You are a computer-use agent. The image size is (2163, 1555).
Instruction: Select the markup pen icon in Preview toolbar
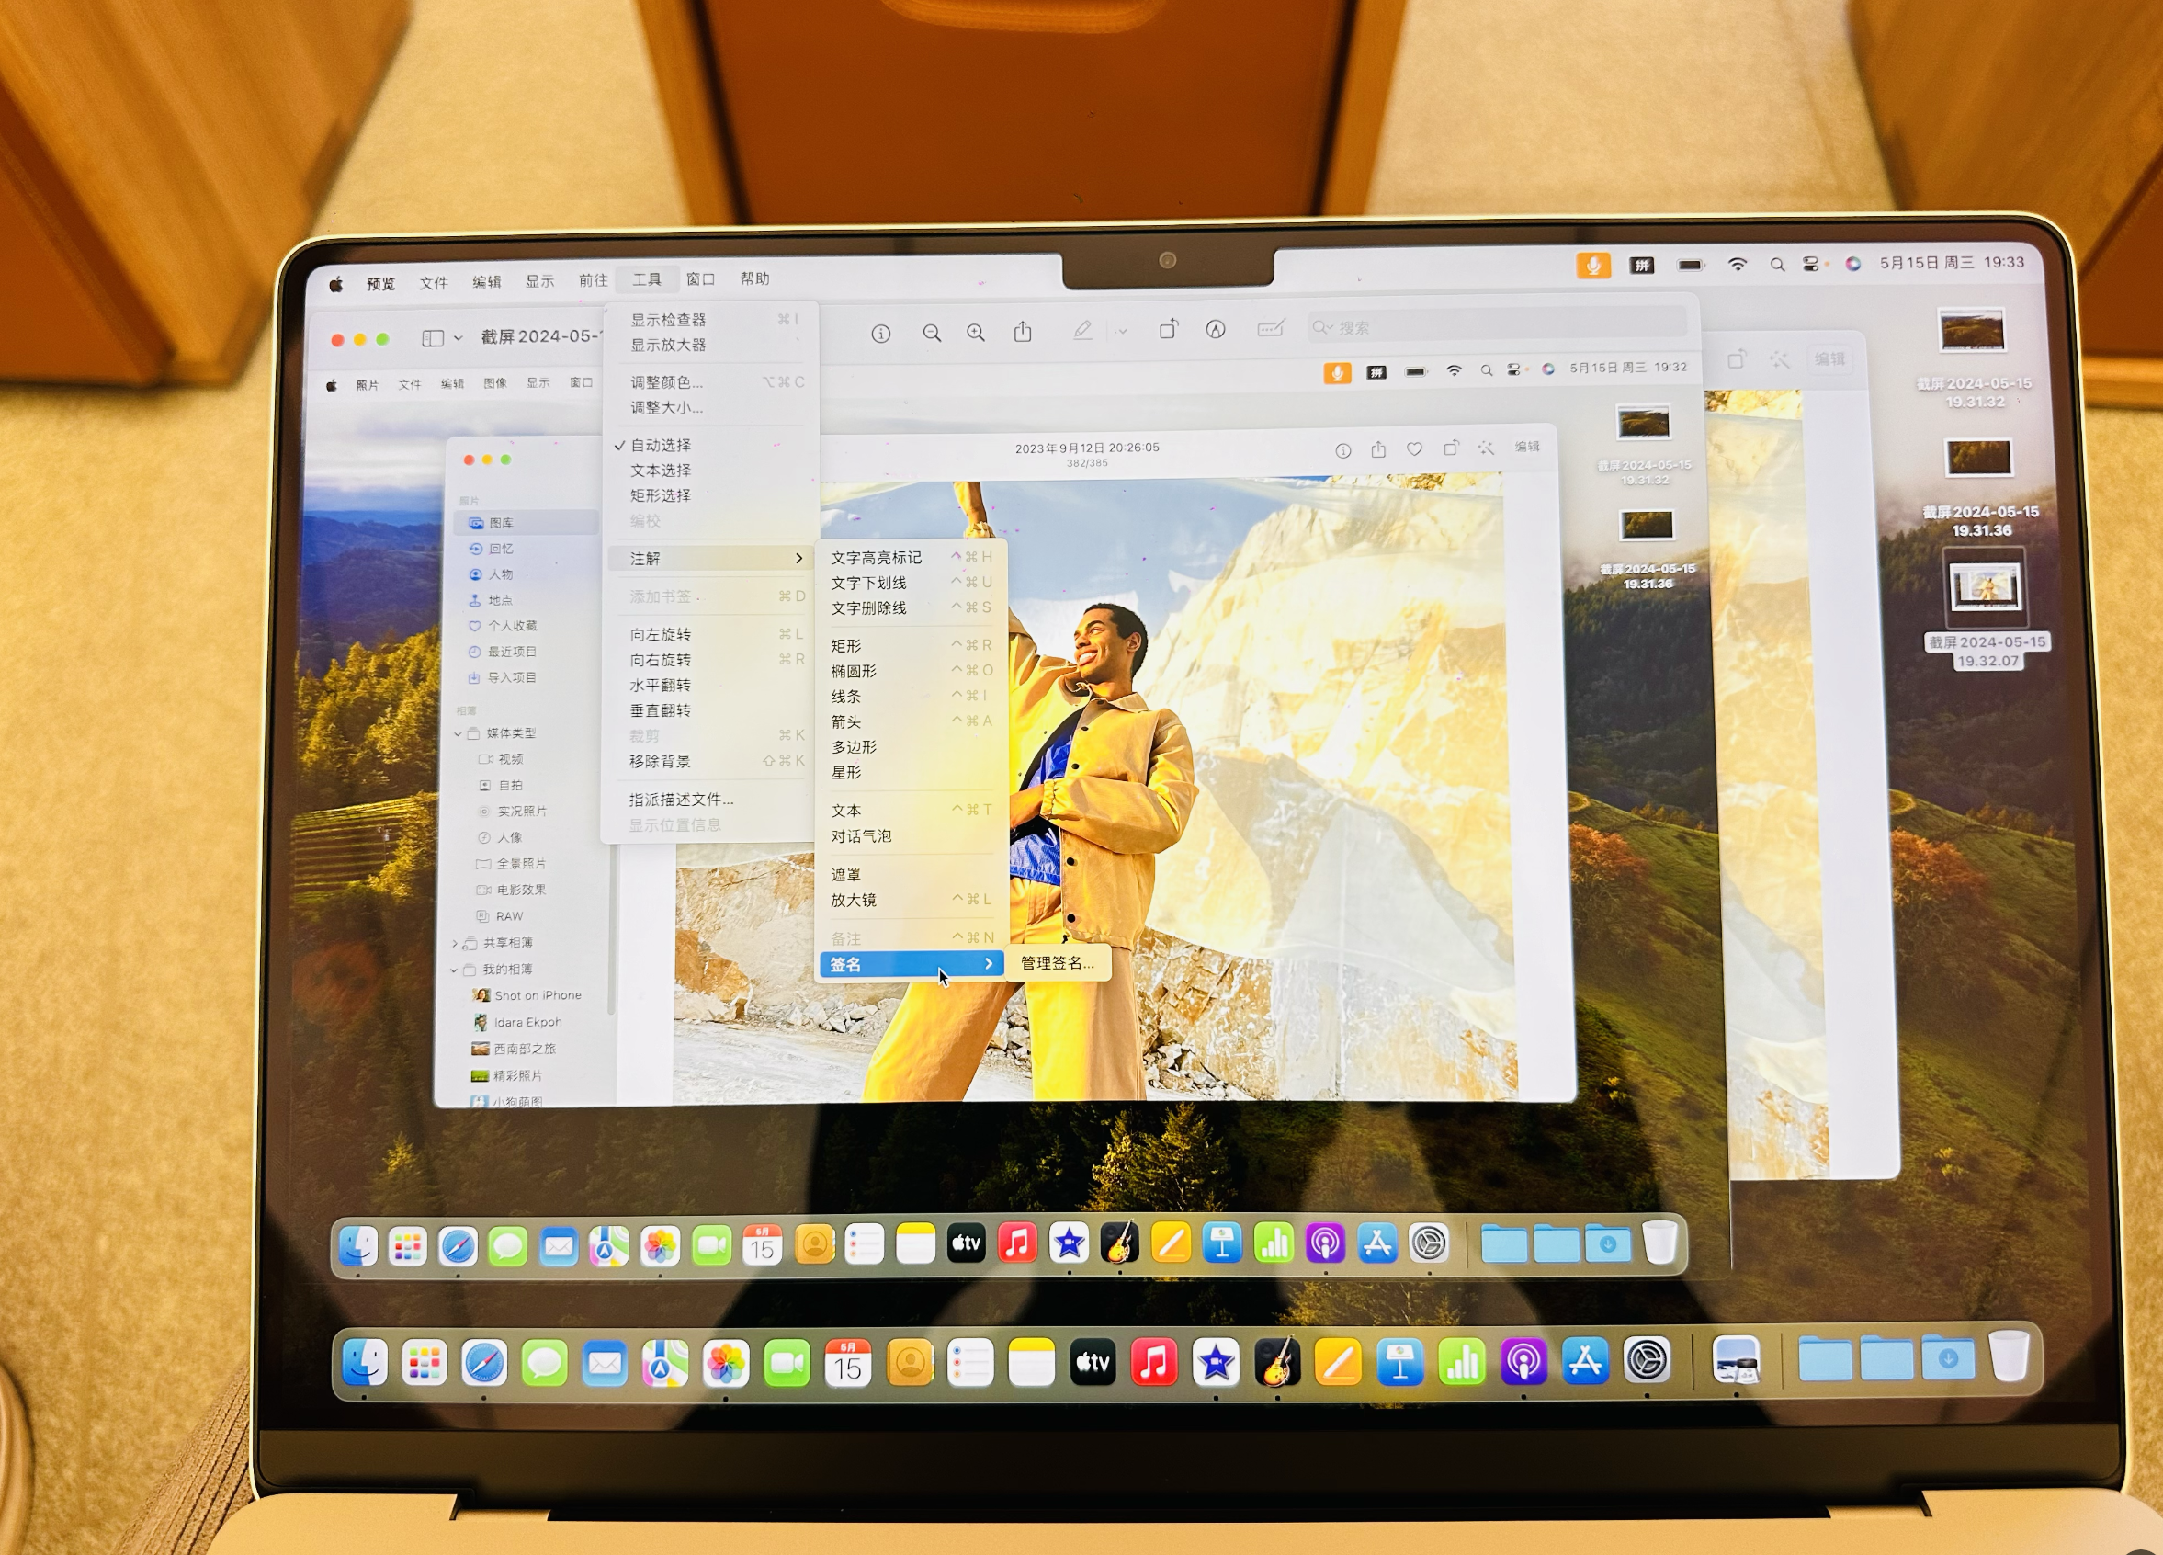click(x=1082, y=329)
